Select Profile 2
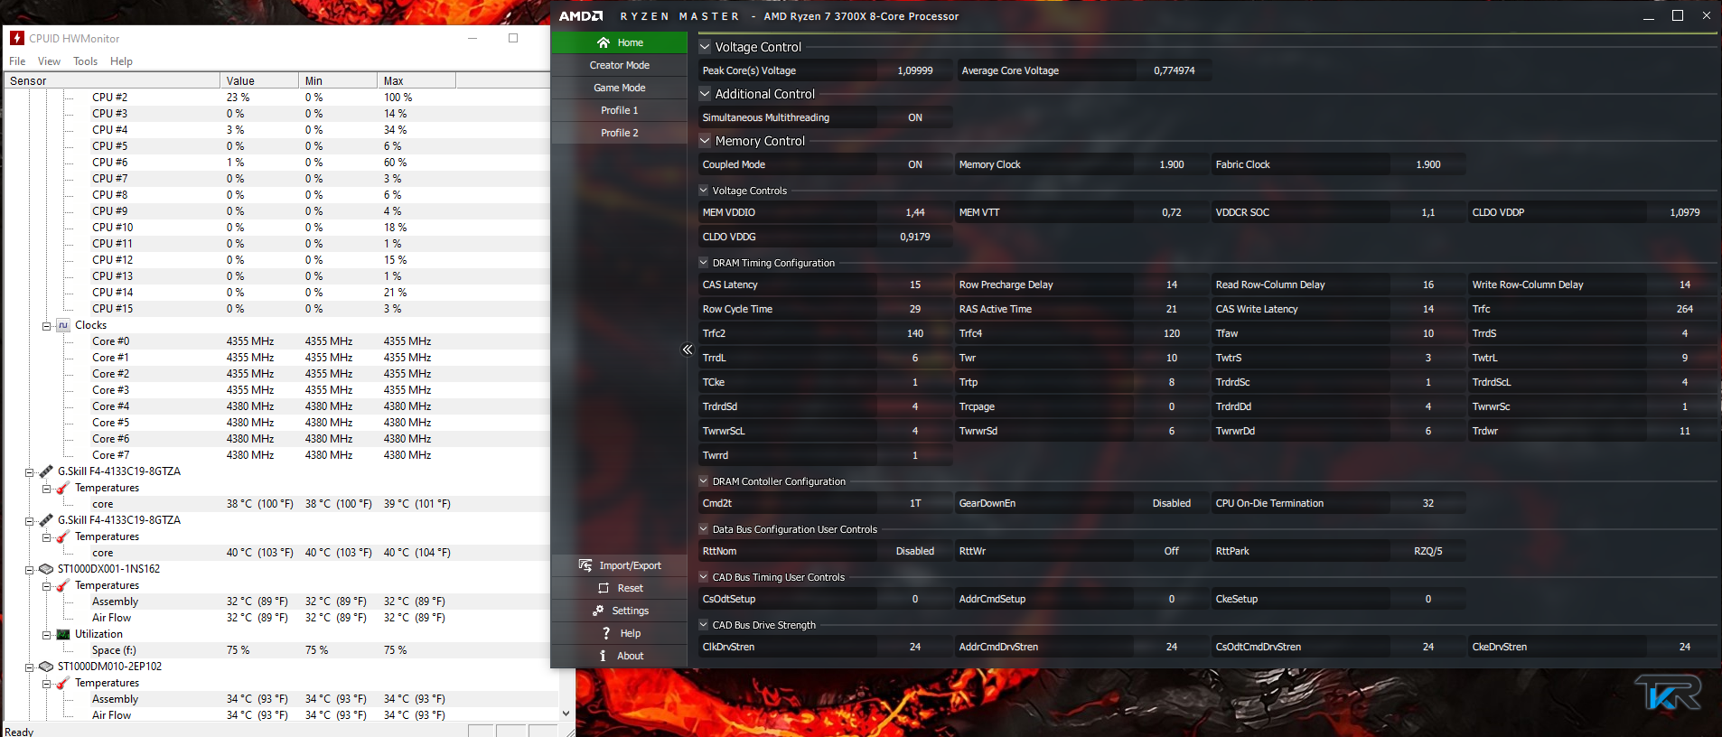Viewport: 1722px width, 737px height. [620, 133]
